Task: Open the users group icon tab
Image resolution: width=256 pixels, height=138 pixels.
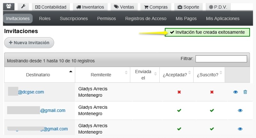Action: click(9, 7)
